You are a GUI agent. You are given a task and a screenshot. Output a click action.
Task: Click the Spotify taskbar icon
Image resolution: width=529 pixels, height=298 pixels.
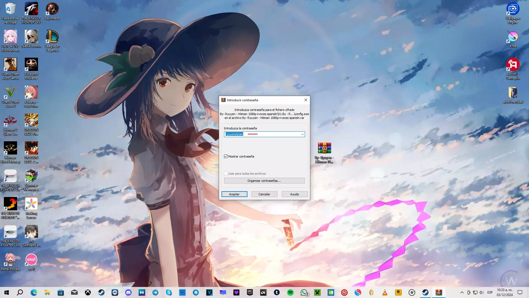point(290,292)
